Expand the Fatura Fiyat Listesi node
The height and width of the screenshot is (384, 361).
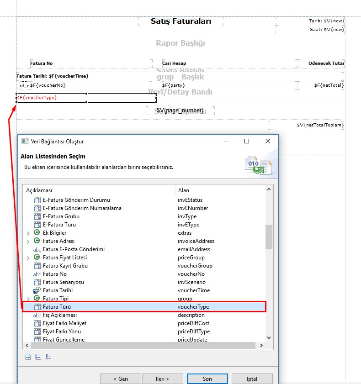click(x=29, y=258)
